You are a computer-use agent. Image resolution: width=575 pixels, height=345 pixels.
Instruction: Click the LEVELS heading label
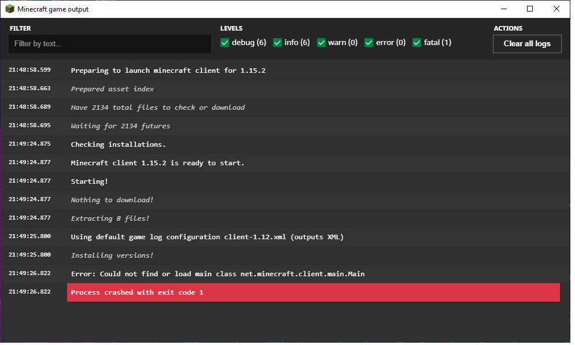[231, 28]
